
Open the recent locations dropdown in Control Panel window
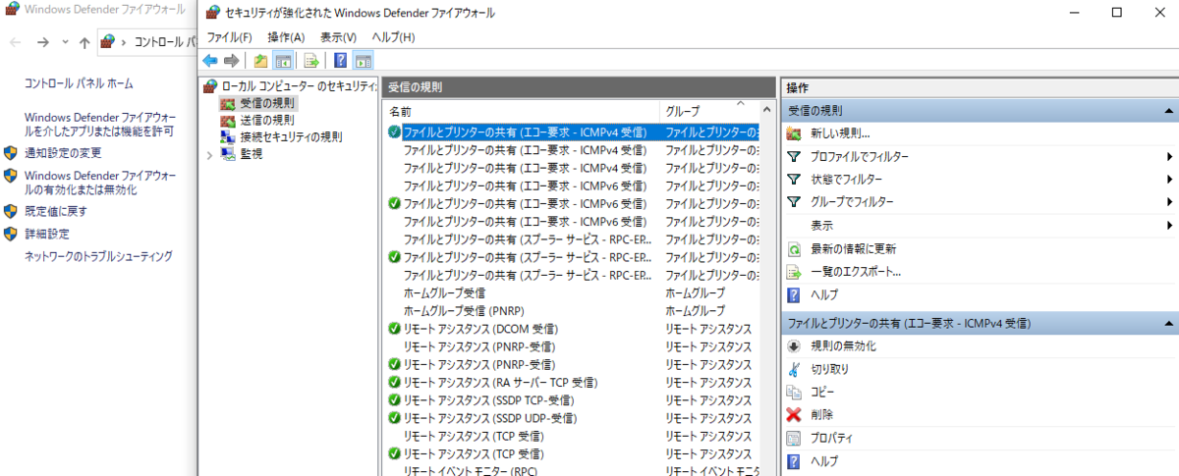tap(66, 42)
